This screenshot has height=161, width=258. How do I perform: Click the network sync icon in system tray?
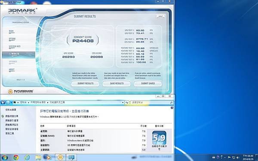[233, 158]
